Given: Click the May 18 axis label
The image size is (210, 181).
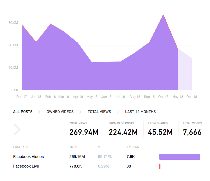Looking at the screenshot, I should 92,97.
